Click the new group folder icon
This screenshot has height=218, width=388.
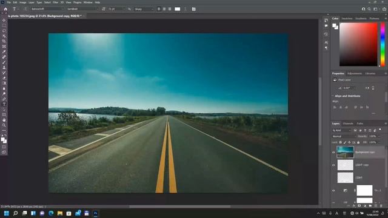370,206
